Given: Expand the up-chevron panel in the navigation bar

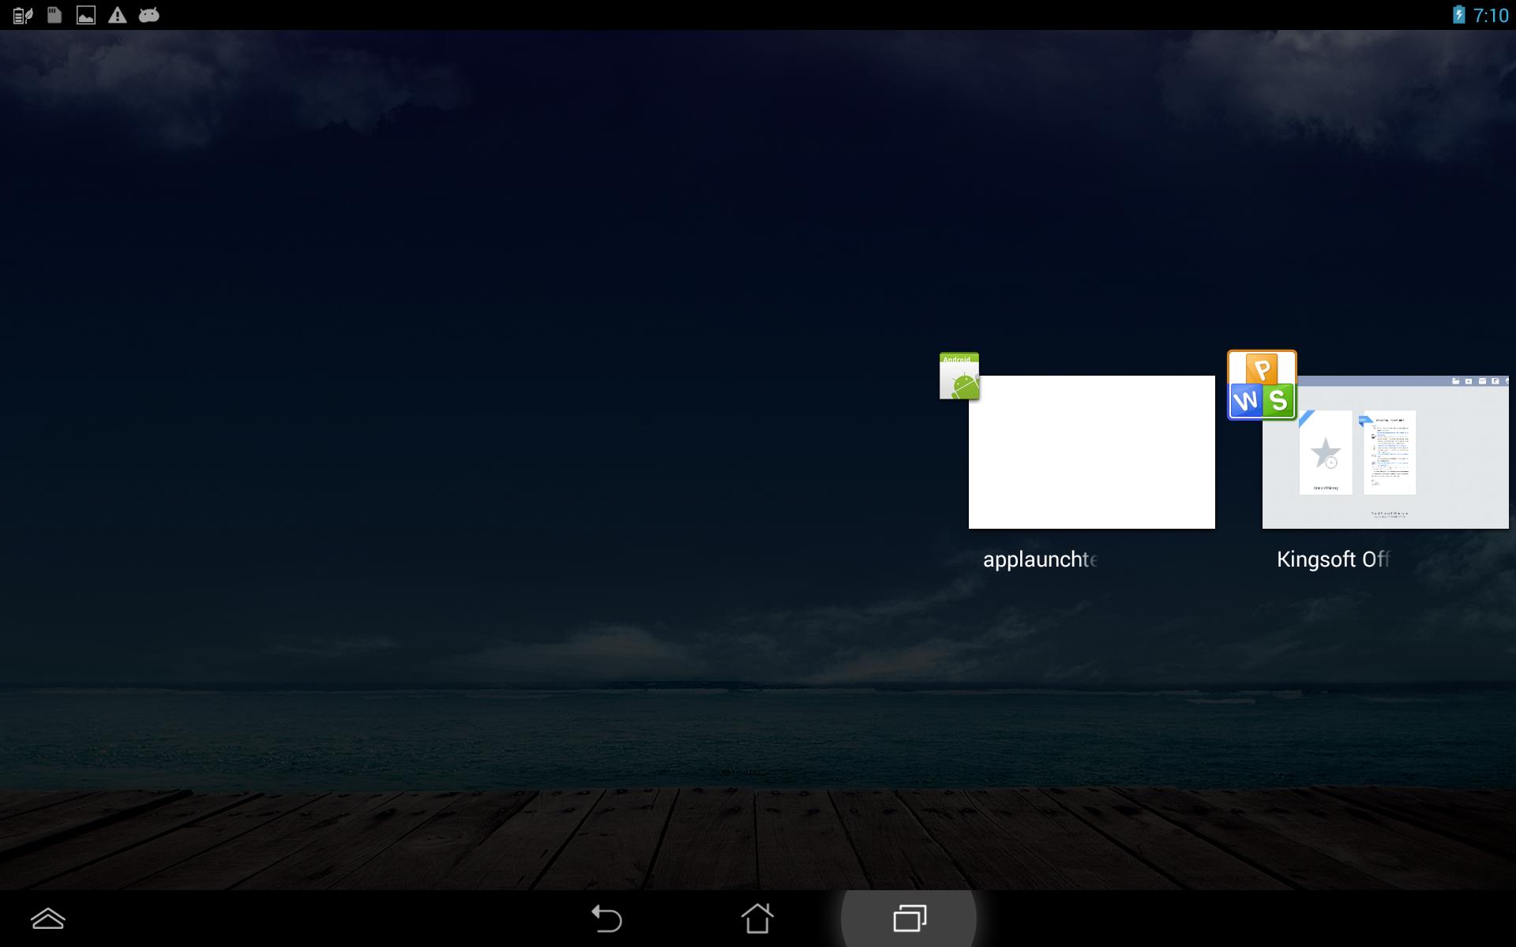Looking at the screenshot, I should tap(48, 919).
